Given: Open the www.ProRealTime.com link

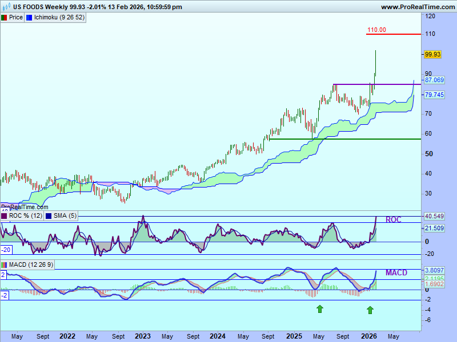Looking at the screenshot, I should coord(417,7).
